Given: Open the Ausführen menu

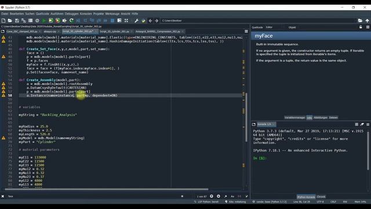Looking at the screenshot, I should click(x=57, y=14).
